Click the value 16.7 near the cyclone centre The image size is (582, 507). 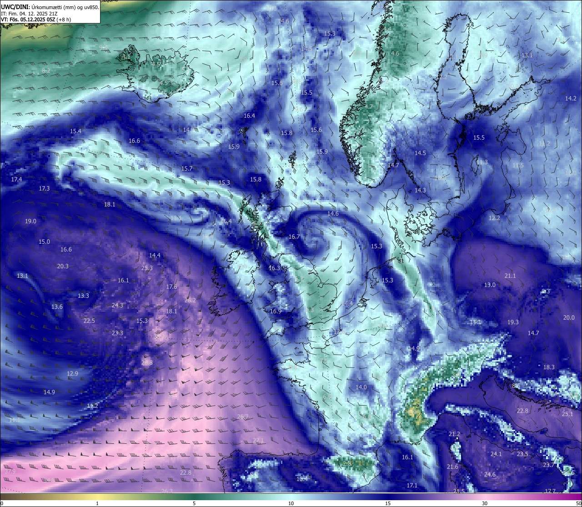pyautogui.click(x=294, y=236)
